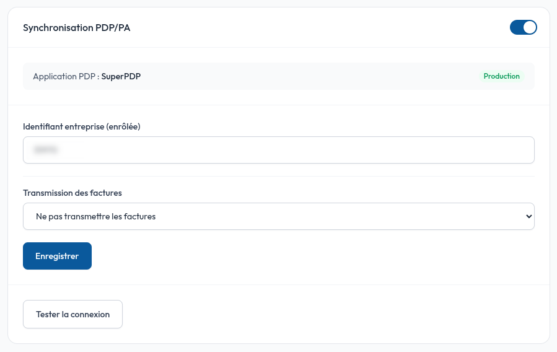The height and width of the screenshot is (352, 557).
Task: Click the SuperPDP application name
Action: (x=121, y=76)
